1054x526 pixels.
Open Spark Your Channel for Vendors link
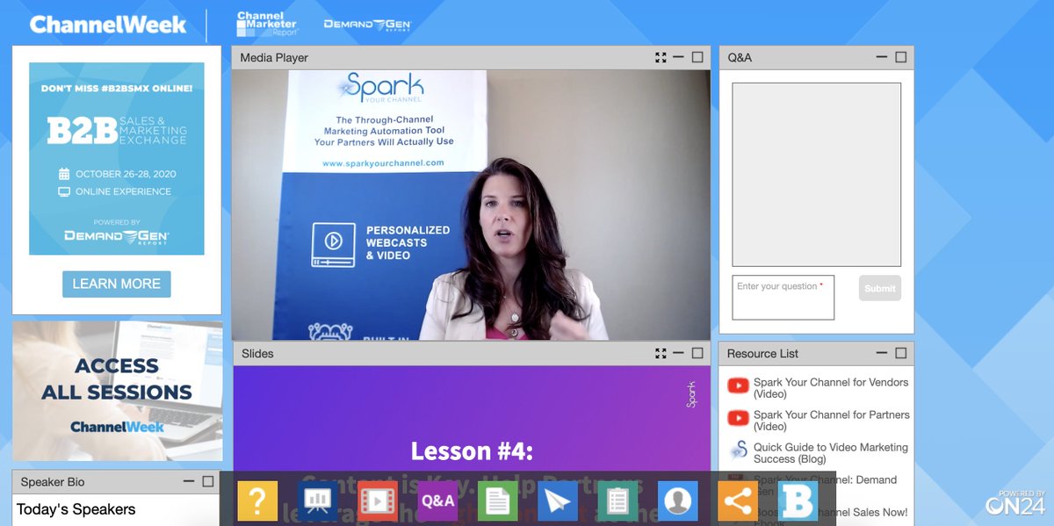(831, 388)
